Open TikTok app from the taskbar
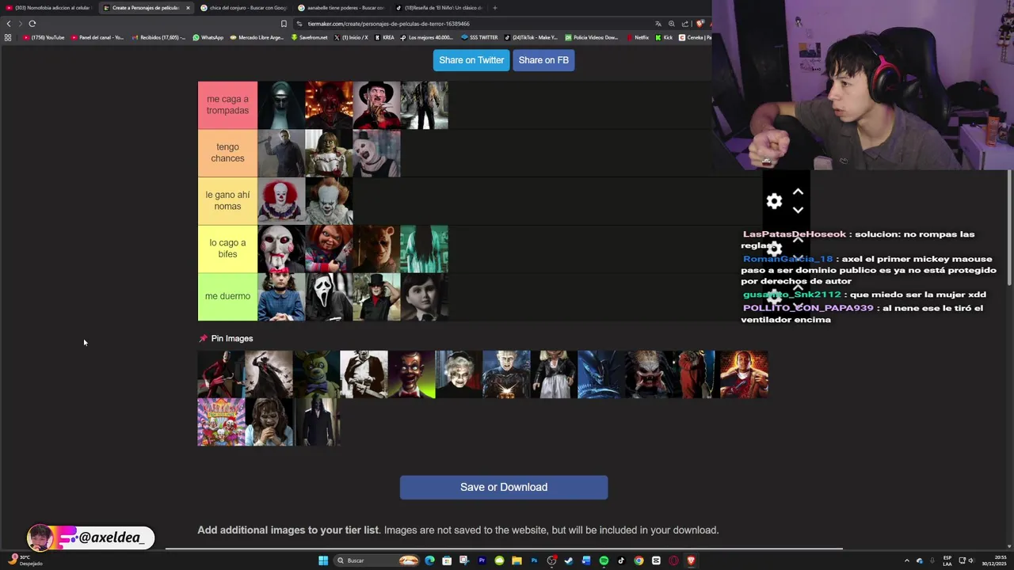1014x570 pixels. [x=621, y=560]
